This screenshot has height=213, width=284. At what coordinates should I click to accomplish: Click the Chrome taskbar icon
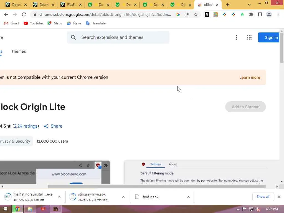(x=17, y=209)
